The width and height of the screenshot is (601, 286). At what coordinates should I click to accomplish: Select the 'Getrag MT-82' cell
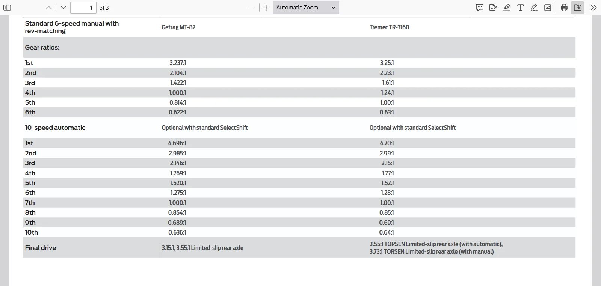tap(178, 27)
